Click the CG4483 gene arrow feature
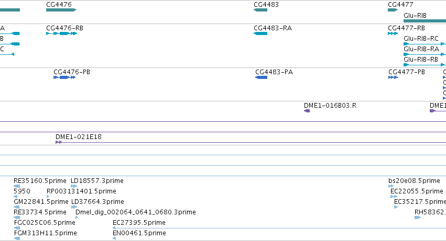Image resolution: width=446 pixels, height=241 pixels. coord(260,10)
